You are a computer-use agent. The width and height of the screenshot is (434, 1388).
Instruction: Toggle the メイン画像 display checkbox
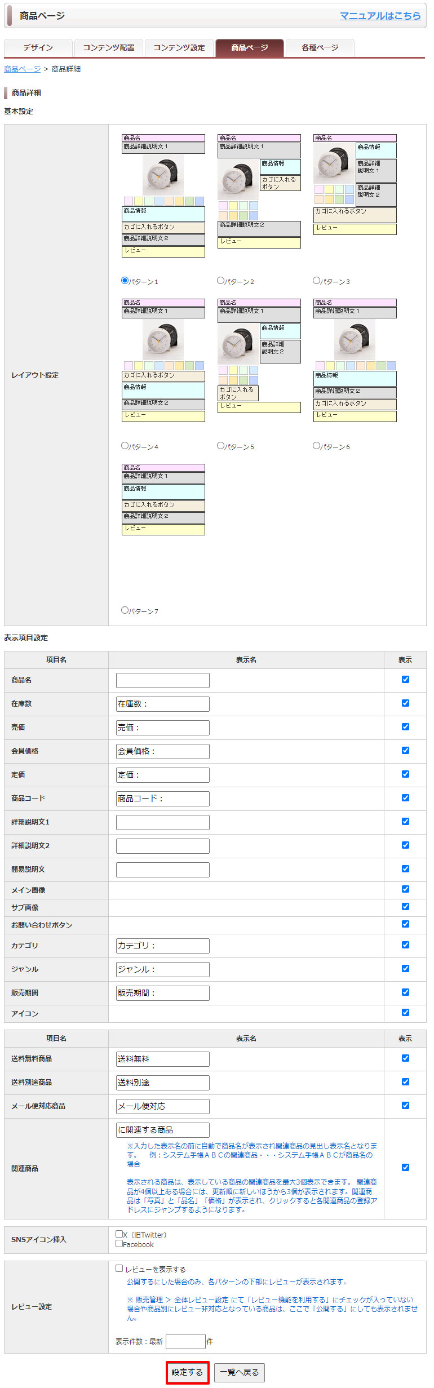point(405,889)
